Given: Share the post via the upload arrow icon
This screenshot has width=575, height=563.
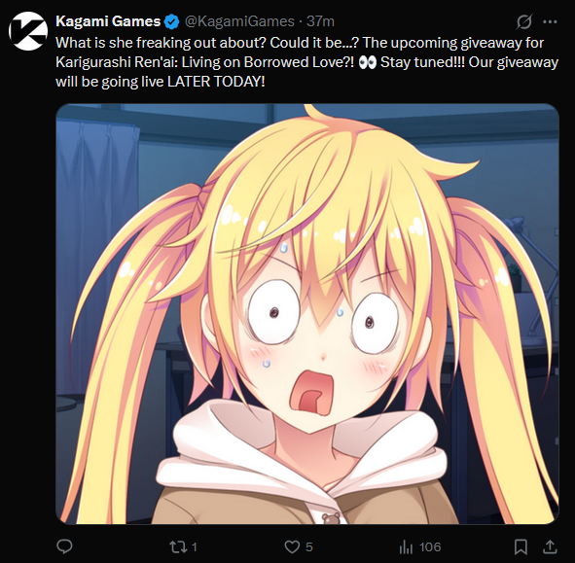Looking at the screenshot, I should pyautogui.click(x=550, y=546).
